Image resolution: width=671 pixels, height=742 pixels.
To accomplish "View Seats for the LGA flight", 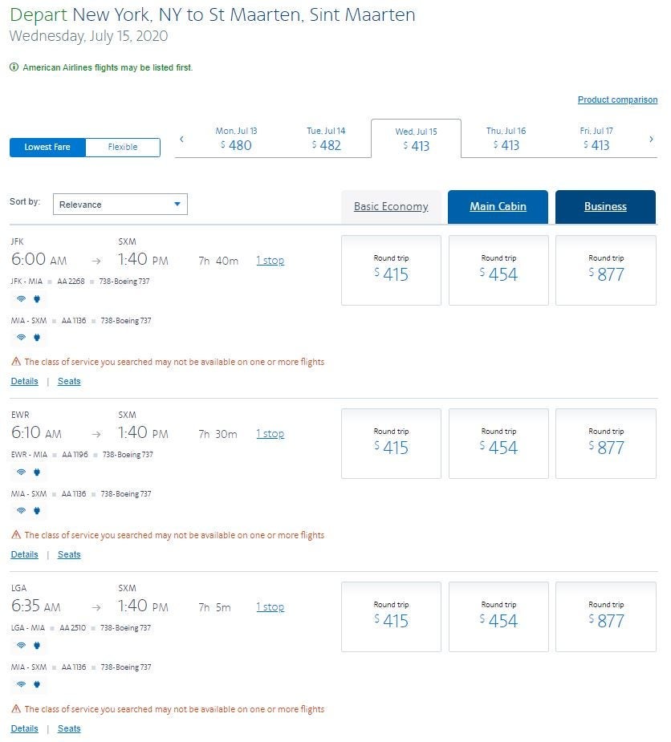I will click(x=69, y=728).
